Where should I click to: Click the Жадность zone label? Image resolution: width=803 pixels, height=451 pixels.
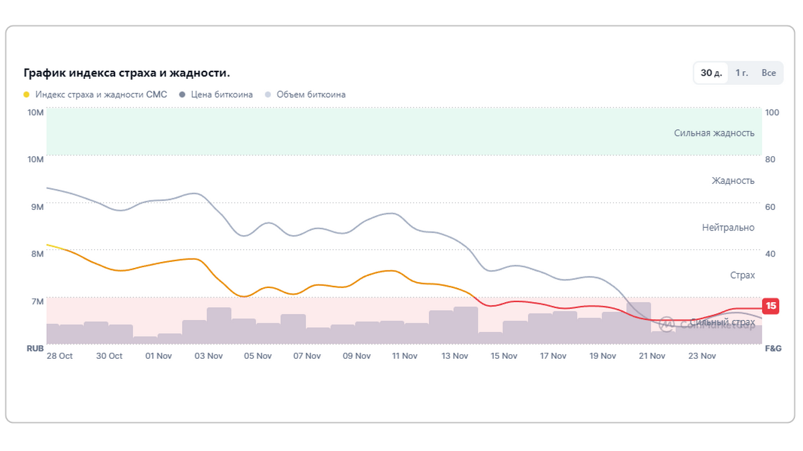coord(733,180)
